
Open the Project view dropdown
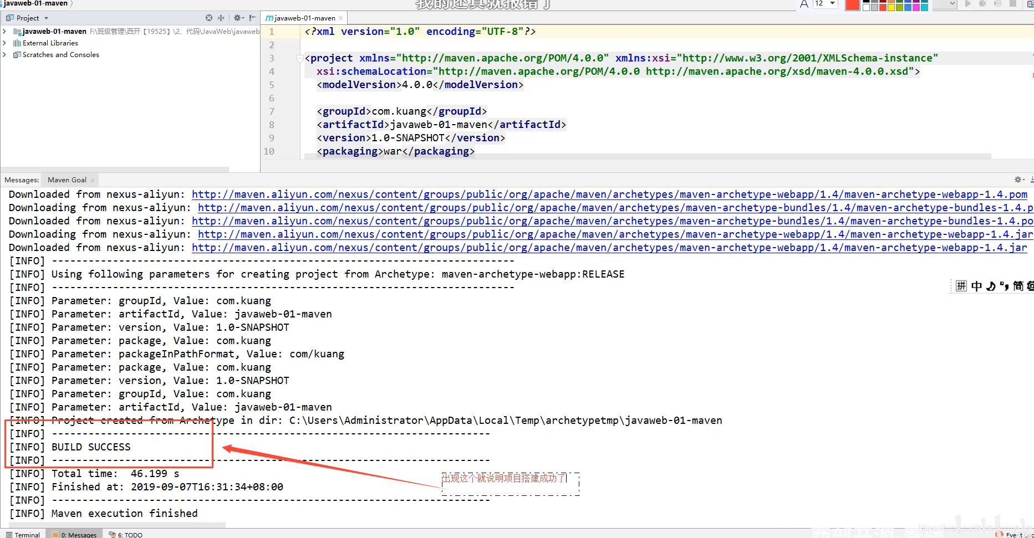47,18
